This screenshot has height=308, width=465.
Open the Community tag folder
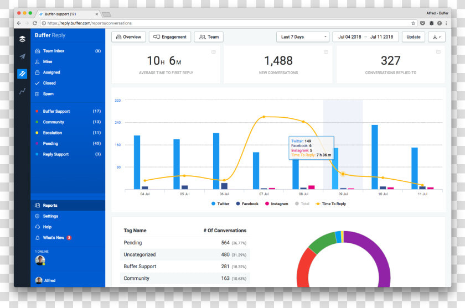[68, 122]
